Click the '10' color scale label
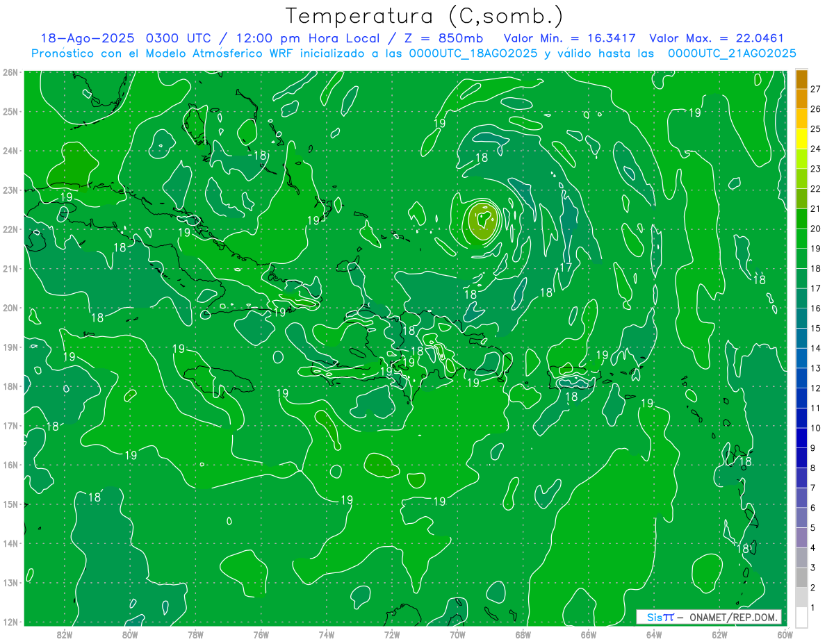This screenshot has height=644, width=834. tap(815, 428)
